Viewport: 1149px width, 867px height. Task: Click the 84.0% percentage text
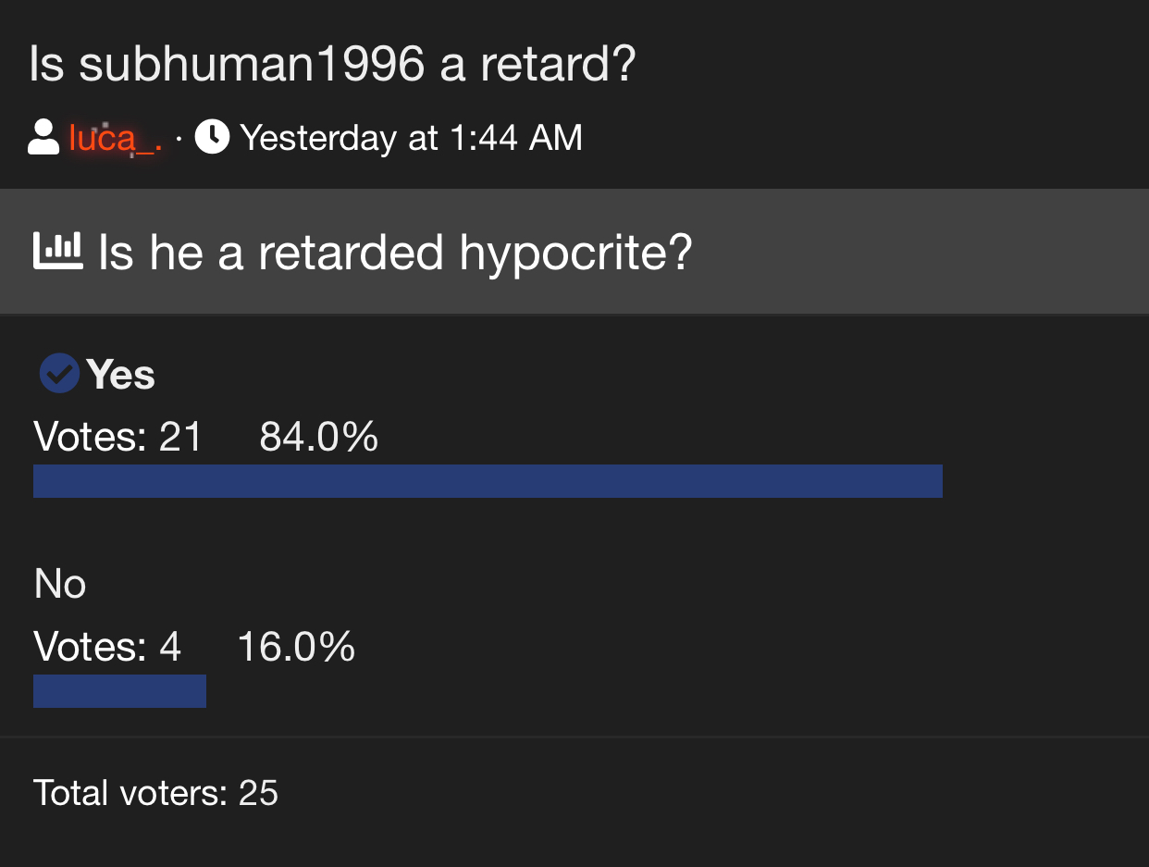[319, 436]
